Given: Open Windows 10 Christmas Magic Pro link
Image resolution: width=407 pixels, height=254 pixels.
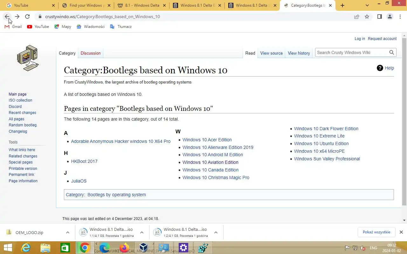Looking at the screenshot, I should 216,177.
